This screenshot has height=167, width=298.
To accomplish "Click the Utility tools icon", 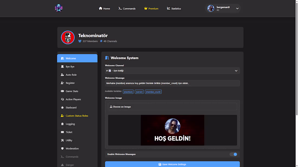I will (62, 140).
